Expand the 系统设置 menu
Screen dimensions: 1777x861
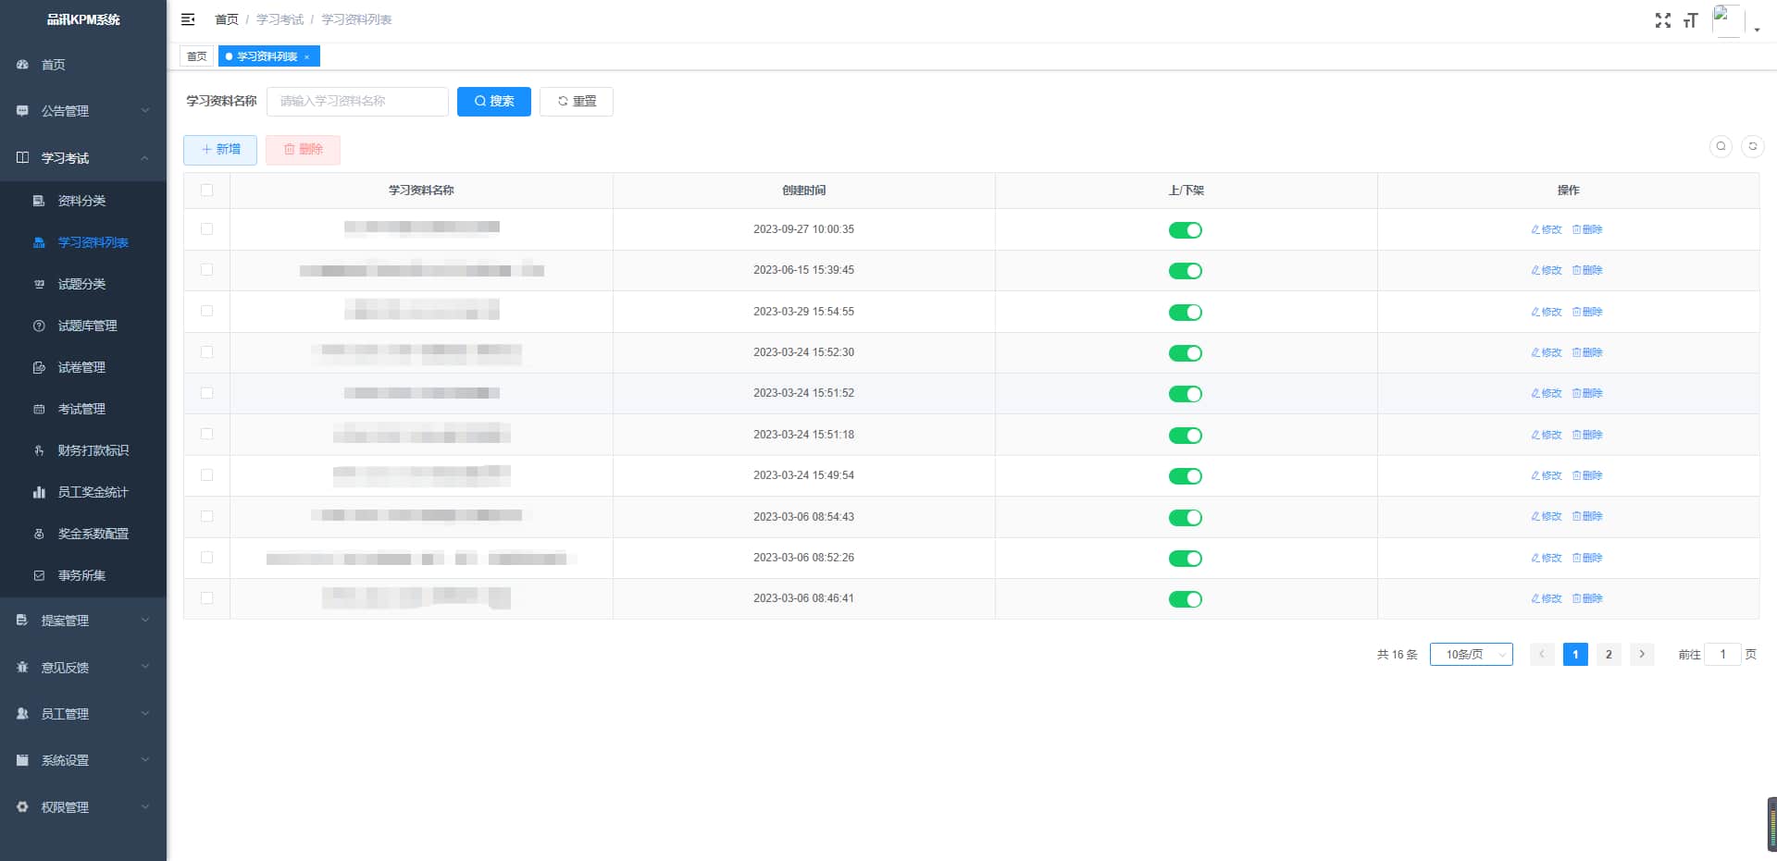83,760
